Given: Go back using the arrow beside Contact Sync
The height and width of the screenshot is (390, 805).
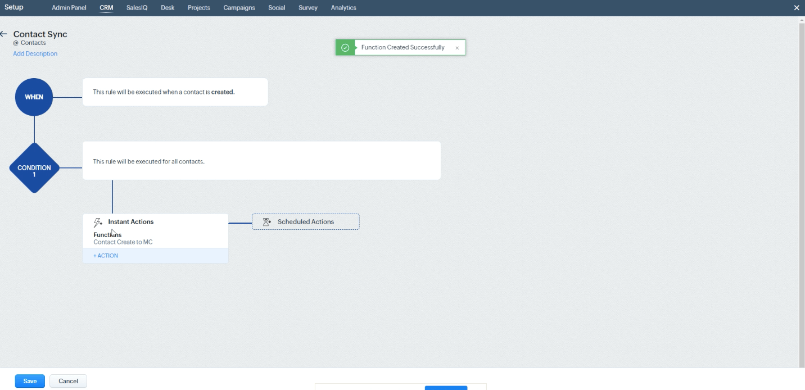Looking at the screenshot, I should [x=4, y=34].
